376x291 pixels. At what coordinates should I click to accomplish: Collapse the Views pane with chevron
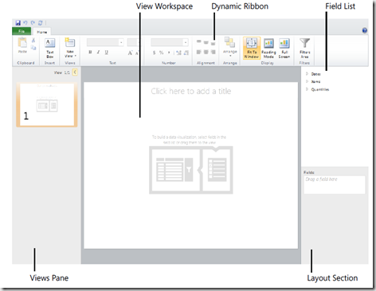[x=75, y=73]
